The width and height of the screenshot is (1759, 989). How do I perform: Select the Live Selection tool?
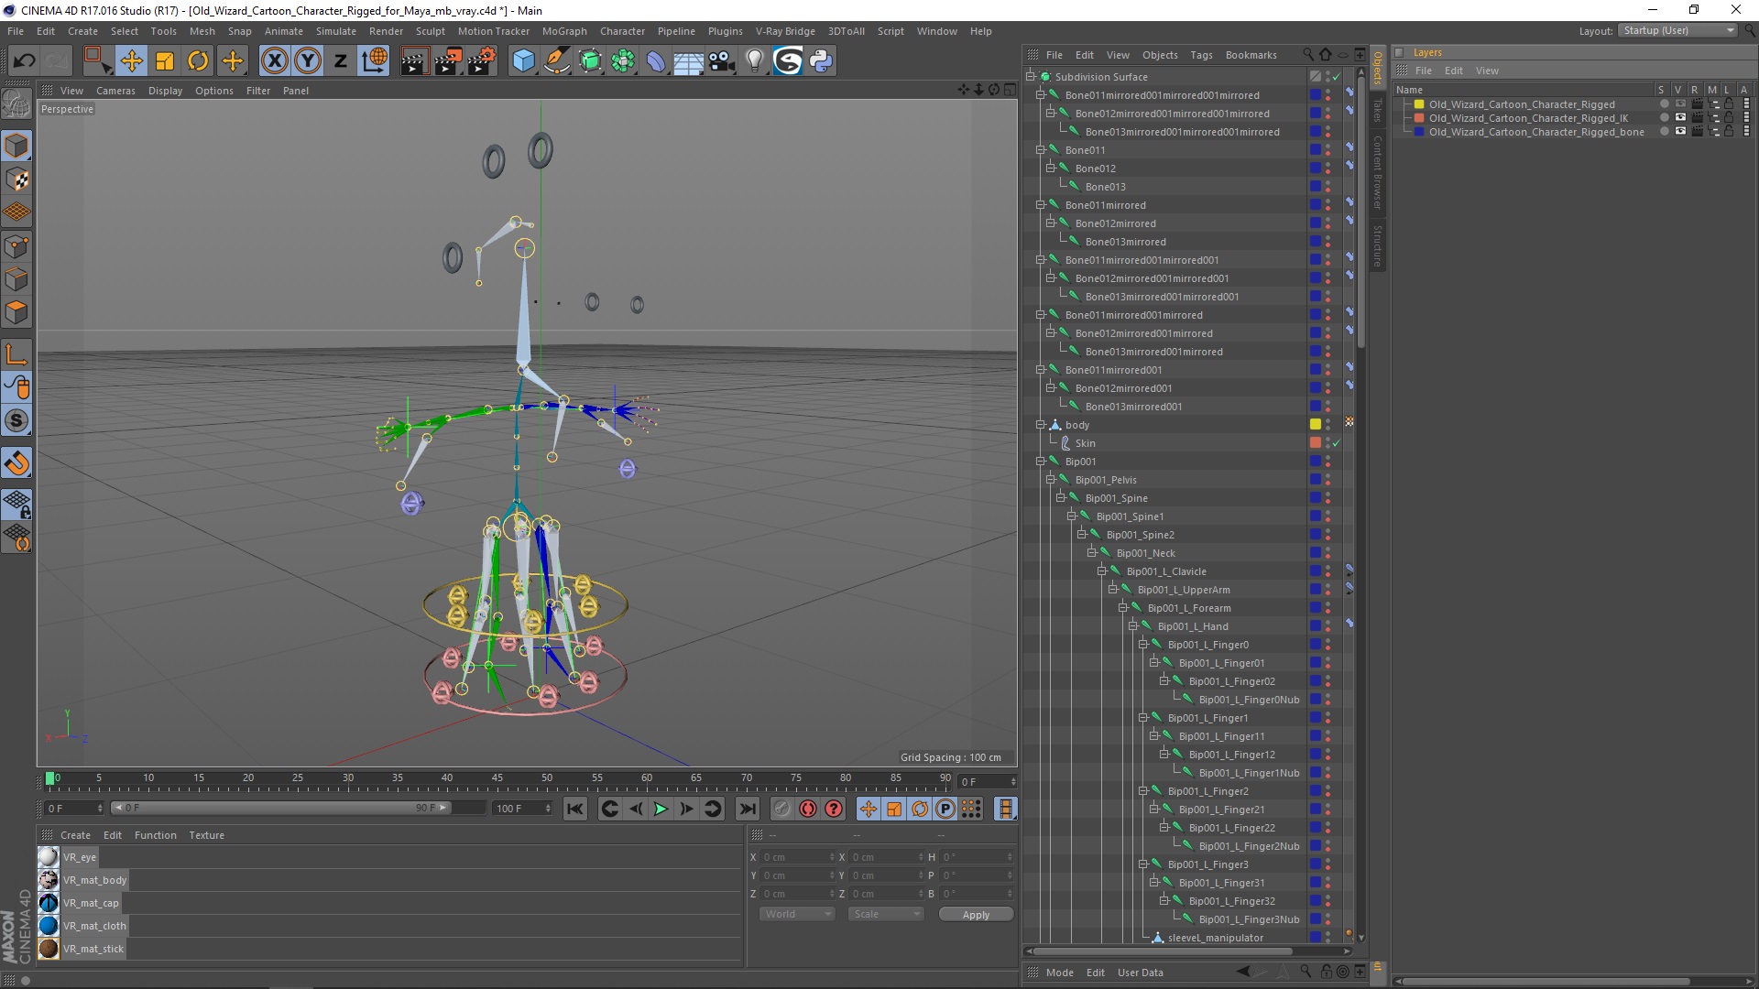point(96,61)
